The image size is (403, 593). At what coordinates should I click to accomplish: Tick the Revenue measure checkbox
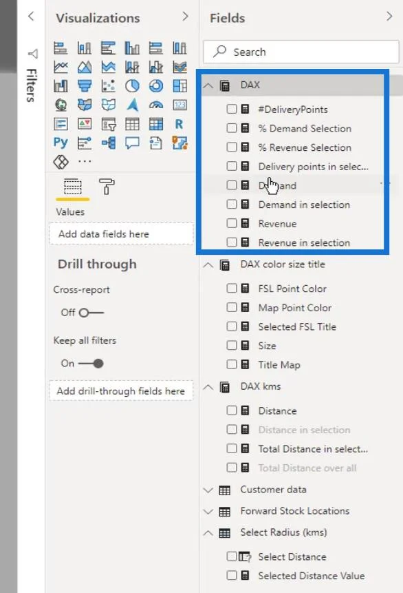[x=232, y=223]
